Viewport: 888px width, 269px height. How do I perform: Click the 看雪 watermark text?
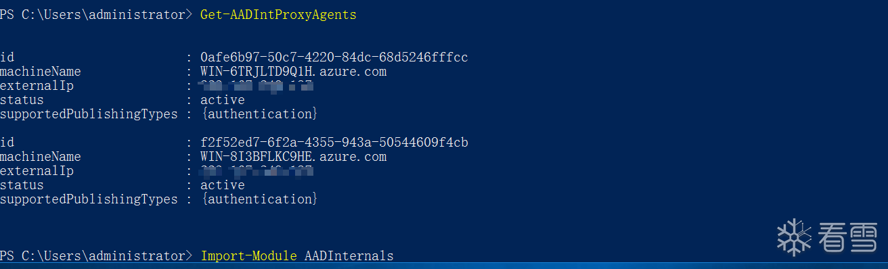click(x=847, y=237)
